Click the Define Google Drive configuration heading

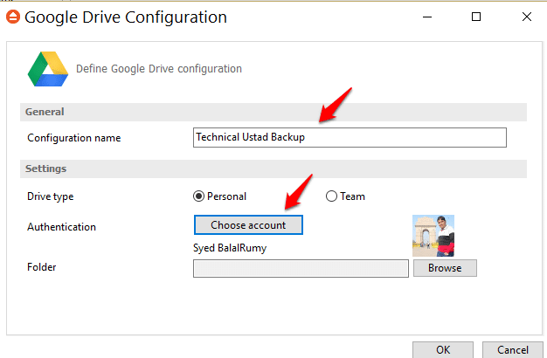[x=159, y=69]
